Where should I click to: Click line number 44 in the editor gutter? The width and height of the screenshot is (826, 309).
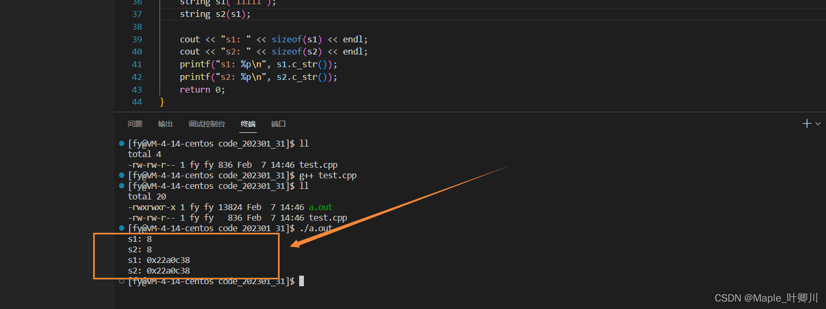(137, 102)
